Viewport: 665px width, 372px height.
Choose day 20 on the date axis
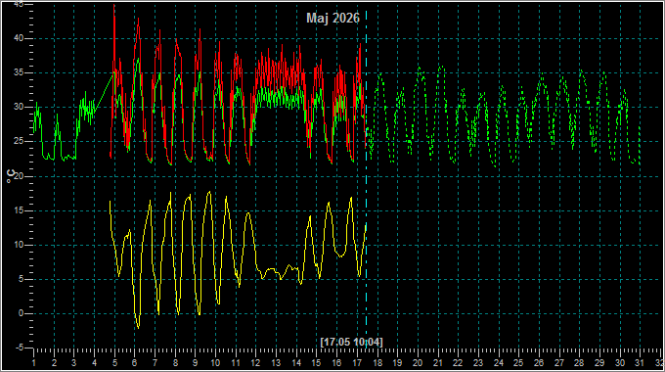coord(418,363)
